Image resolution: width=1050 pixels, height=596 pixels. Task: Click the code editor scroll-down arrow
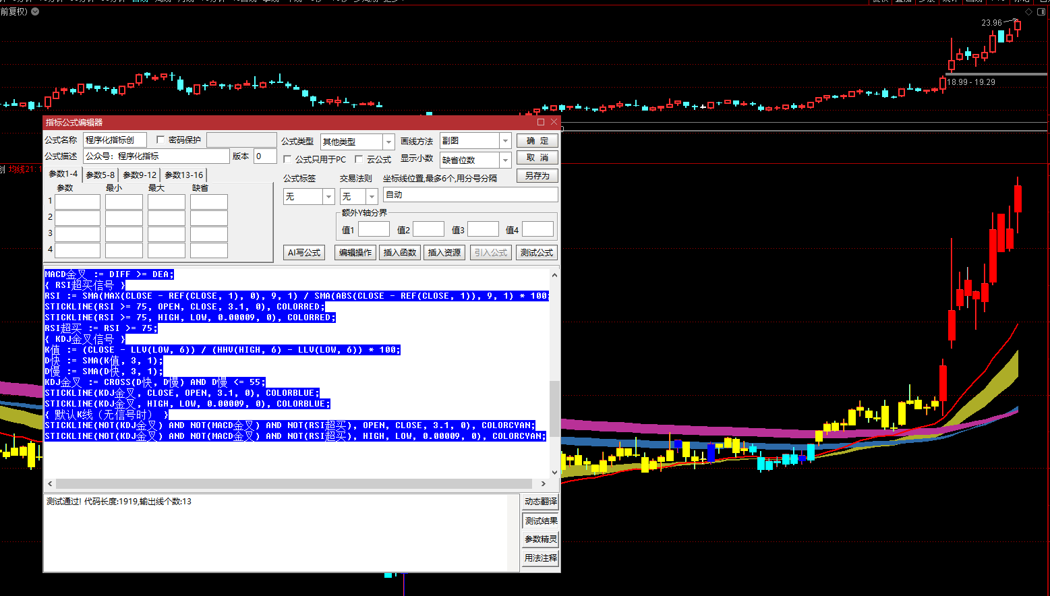click(554, 472)
